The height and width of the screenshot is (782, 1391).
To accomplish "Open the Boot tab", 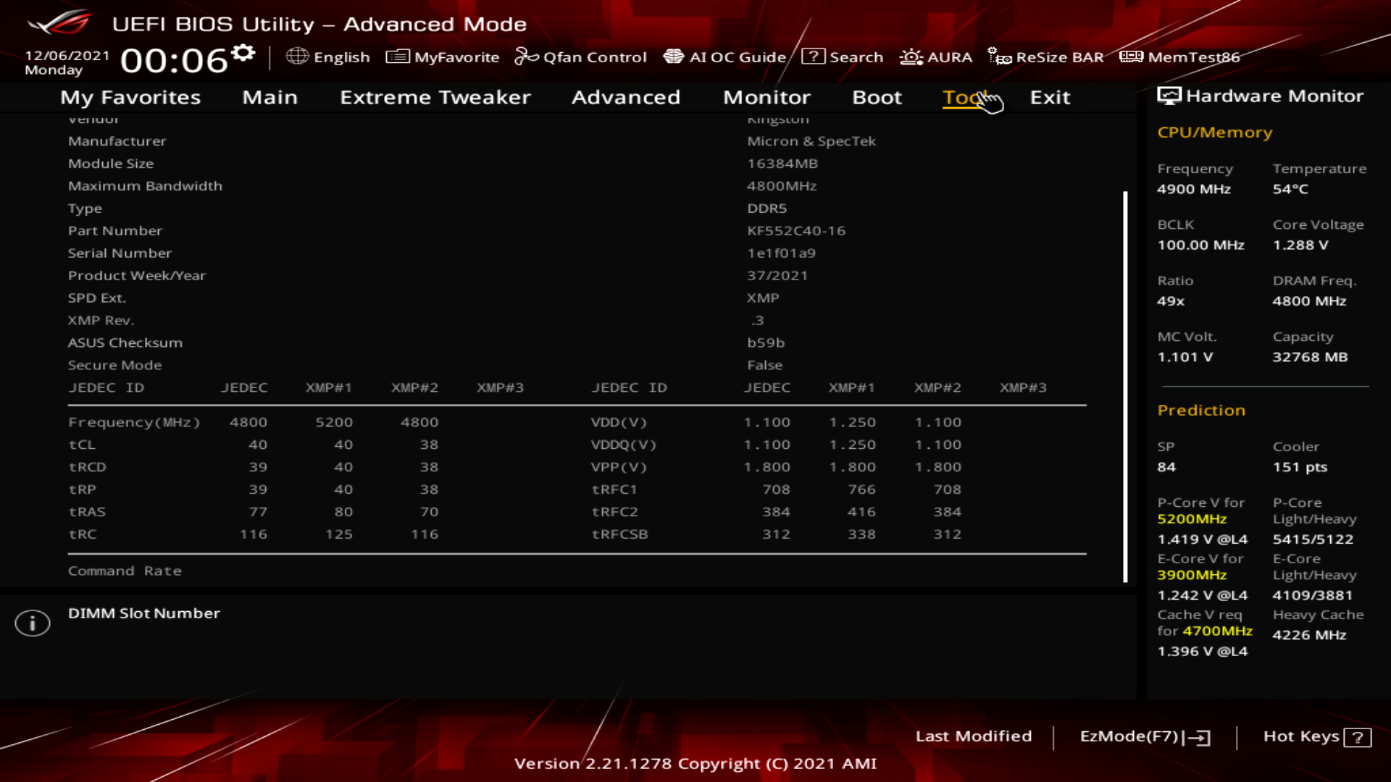I will (x=877, y=97).
